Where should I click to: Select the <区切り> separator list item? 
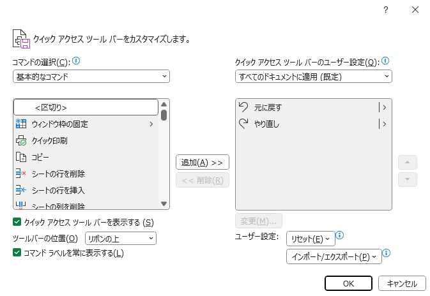pyautogui.click(x=86, y=107)
